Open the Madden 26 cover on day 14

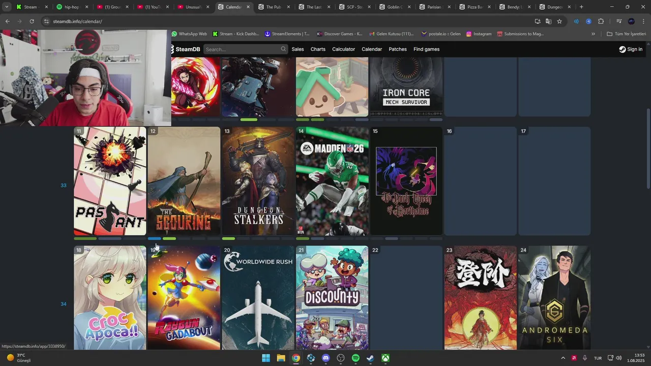(x=332, y=181)
